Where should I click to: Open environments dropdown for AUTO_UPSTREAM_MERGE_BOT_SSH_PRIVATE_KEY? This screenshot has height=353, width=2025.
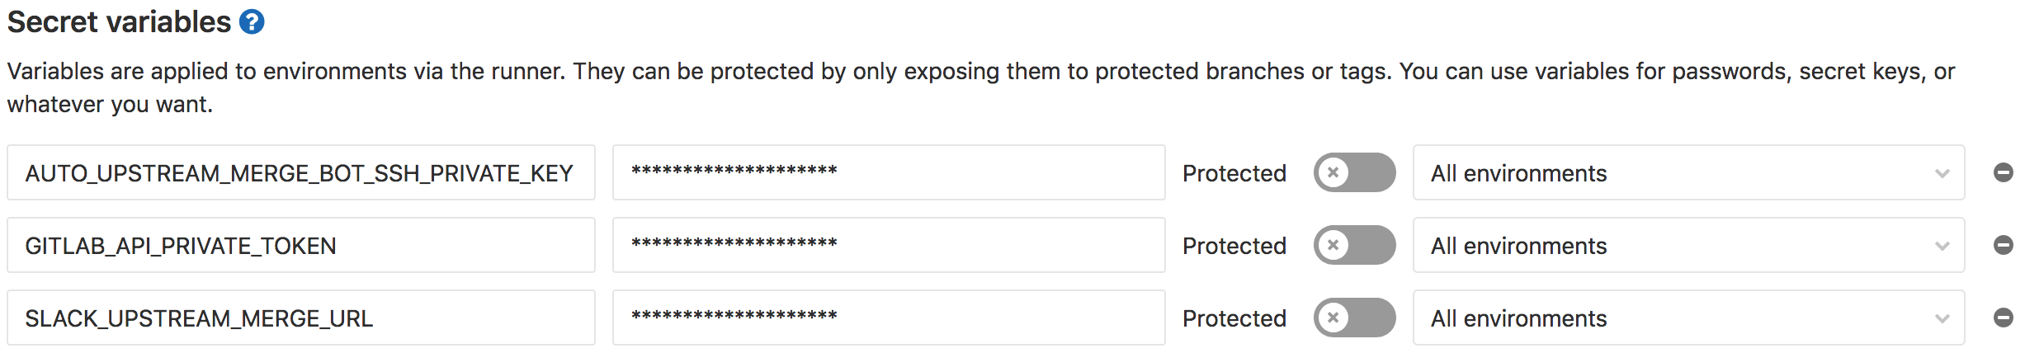pos(1689,172)
